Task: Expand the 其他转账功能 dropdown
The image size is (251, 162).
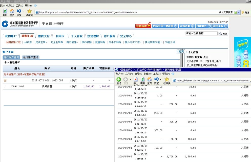Action: (154, 42)
